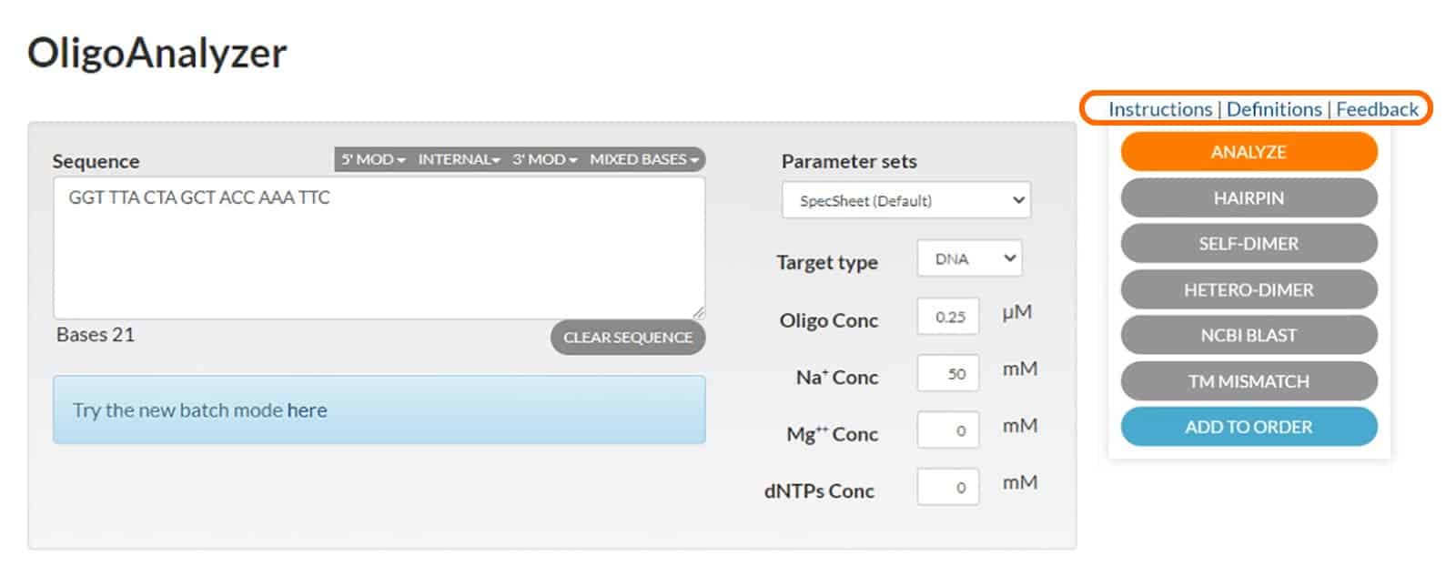The width and height of the screenshot is (1456, 566).
Task: Select the HETERO-DIMER option
Action: pyautogui.click(x=1248, y=290)
